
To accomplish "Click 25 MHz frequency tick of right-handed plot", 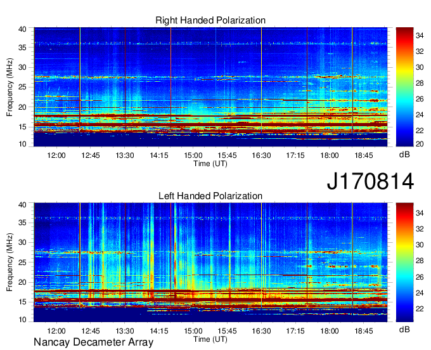I will (22, 87).
